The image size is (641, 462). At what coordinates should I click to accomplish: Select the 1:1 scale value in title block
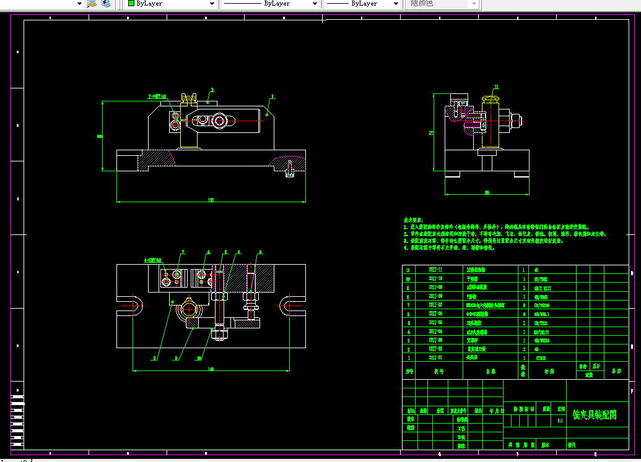pyautogui.click(x=560, y=421)
